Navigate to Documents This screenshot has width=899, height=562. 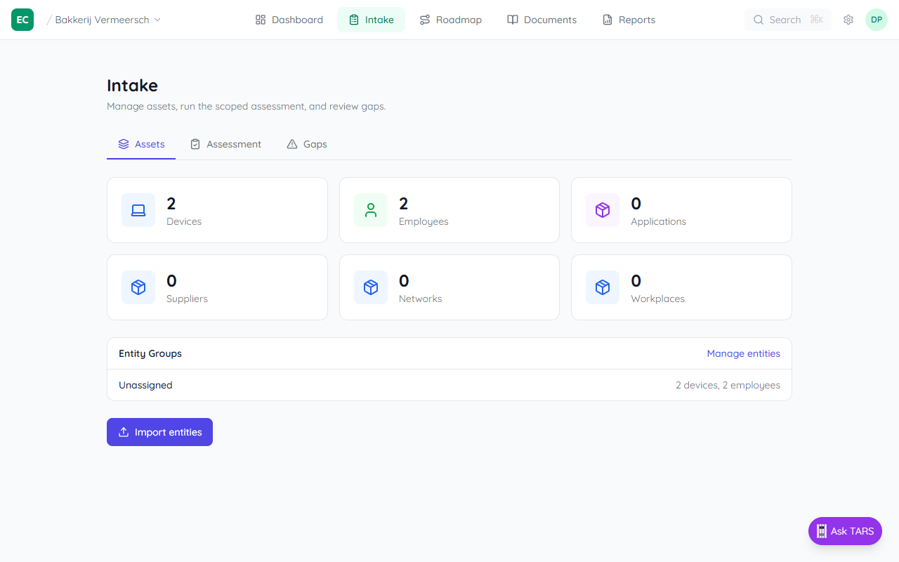point(542,20)
